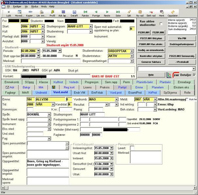198x195 pixels.
Task: Switch to the Sem.rapp tab
Action: (111, 82)
